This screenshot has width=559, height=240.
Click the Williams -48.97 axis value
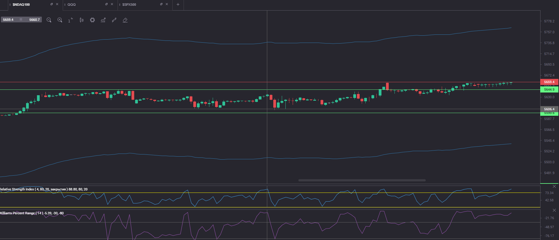point(549,227)
